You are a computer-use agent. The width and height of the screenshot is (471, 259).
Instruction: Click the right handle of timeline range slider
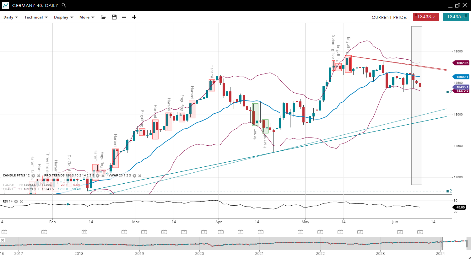click(467, 243)
